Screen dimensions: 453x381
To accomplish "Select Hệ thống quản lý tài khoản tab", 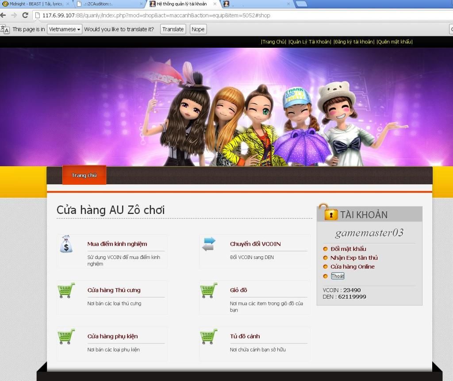I will [183, 4].
